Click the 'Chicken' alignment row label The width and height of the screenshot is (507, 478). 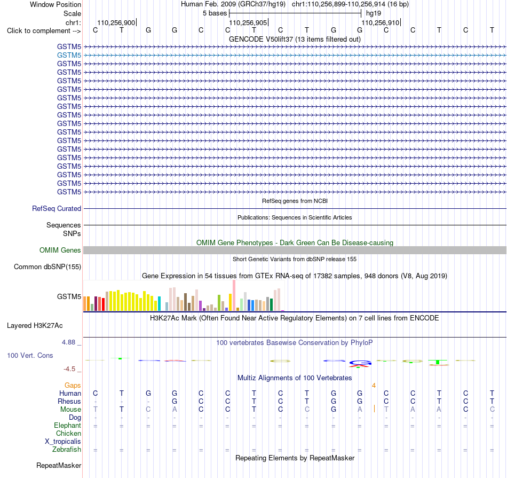[68, 433]
